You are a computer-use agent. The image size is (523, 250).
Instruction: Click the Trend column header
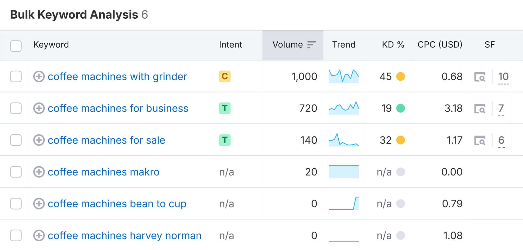click(x=344, y=45)
